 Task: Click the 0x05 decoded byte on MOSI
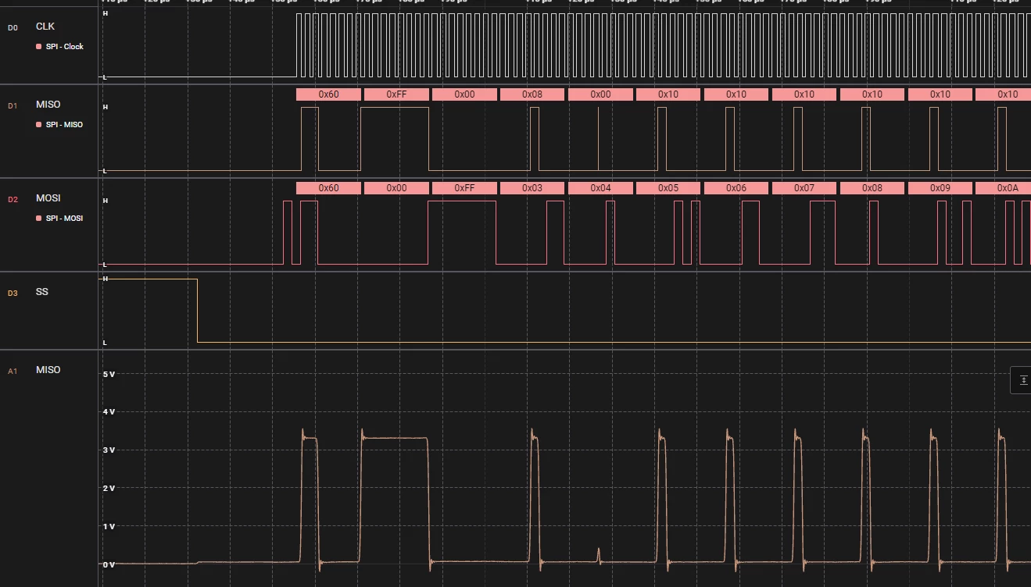click(668, 188)
